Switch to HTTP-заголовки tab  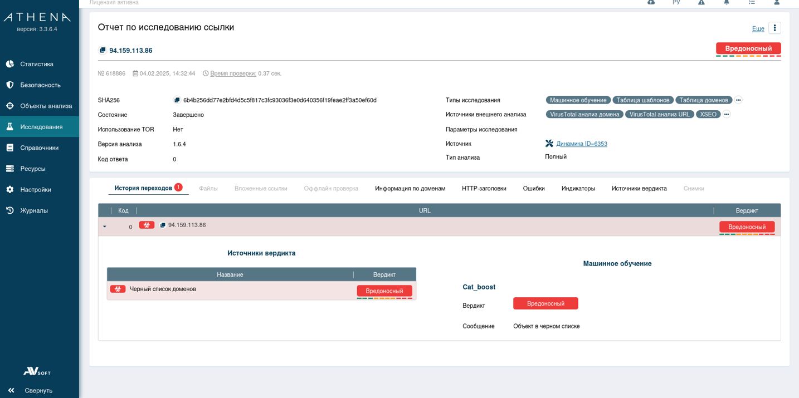[484, 189]
